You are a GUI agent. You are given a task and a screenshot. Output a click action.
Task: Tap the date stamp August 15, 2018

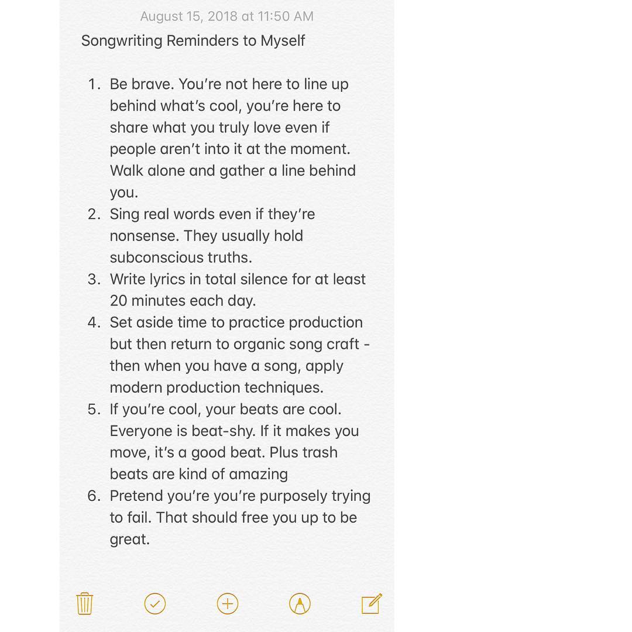(226, 16)
